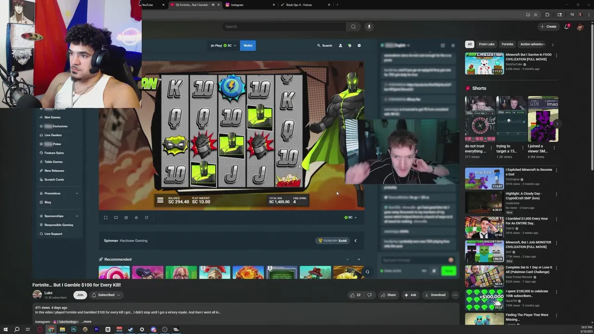
Task: Open YouTube notifications bell
Action: 567,26
